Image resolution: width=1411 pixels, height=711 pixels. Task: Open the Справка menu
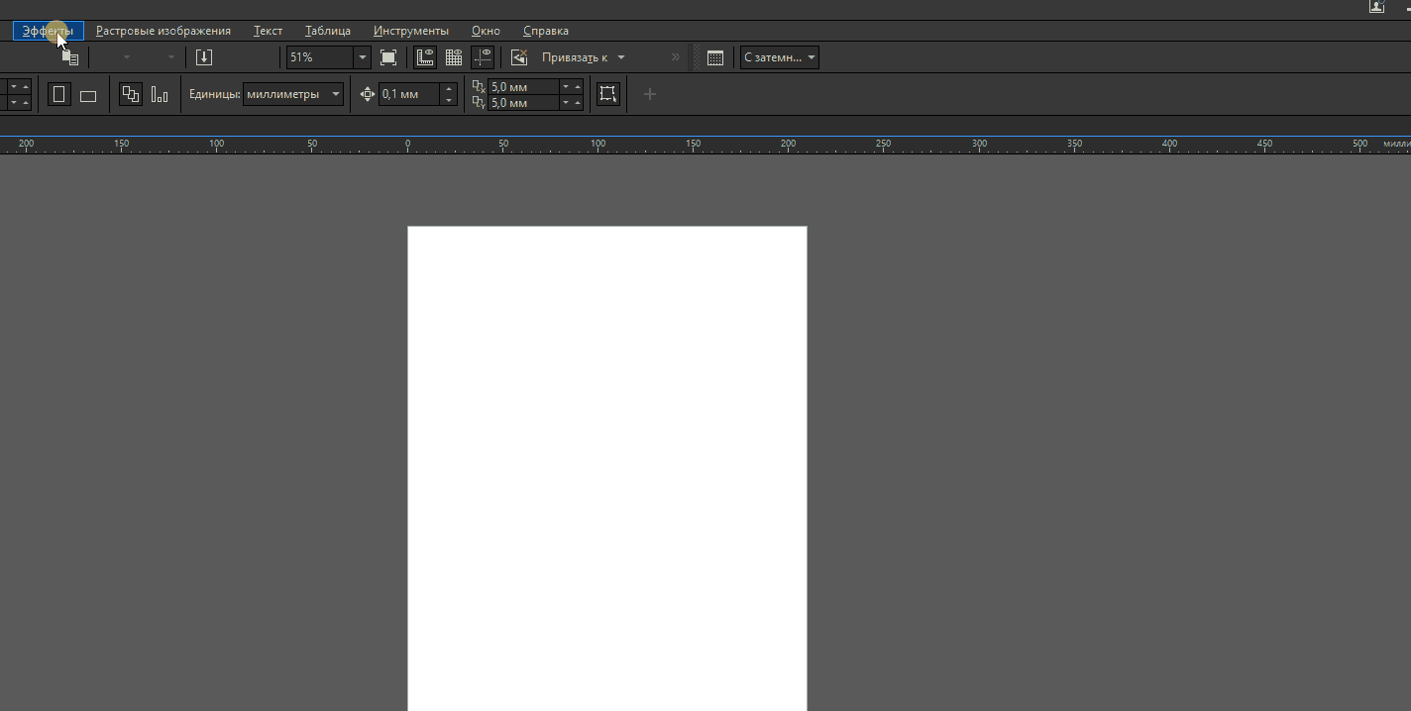coord(546,31)
